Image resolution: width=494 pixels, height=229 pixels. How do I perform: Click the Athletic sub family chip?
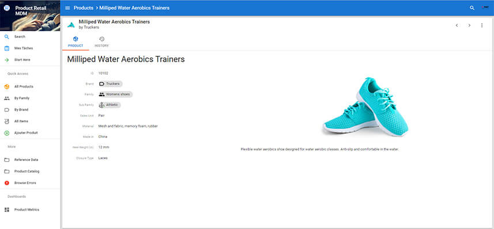point(110,105)
